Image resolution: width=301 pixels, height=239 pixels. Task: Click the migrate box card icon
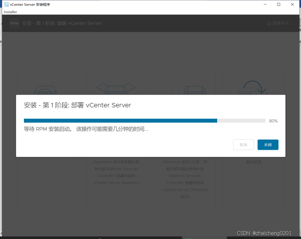[195, 90]
